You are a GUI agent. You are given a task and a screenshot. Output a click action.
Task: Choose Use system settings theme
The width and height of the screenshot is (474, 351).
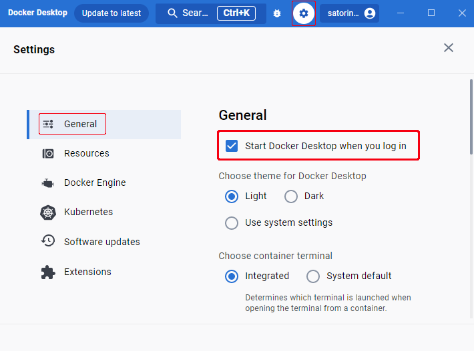click(x=232, y=223)
